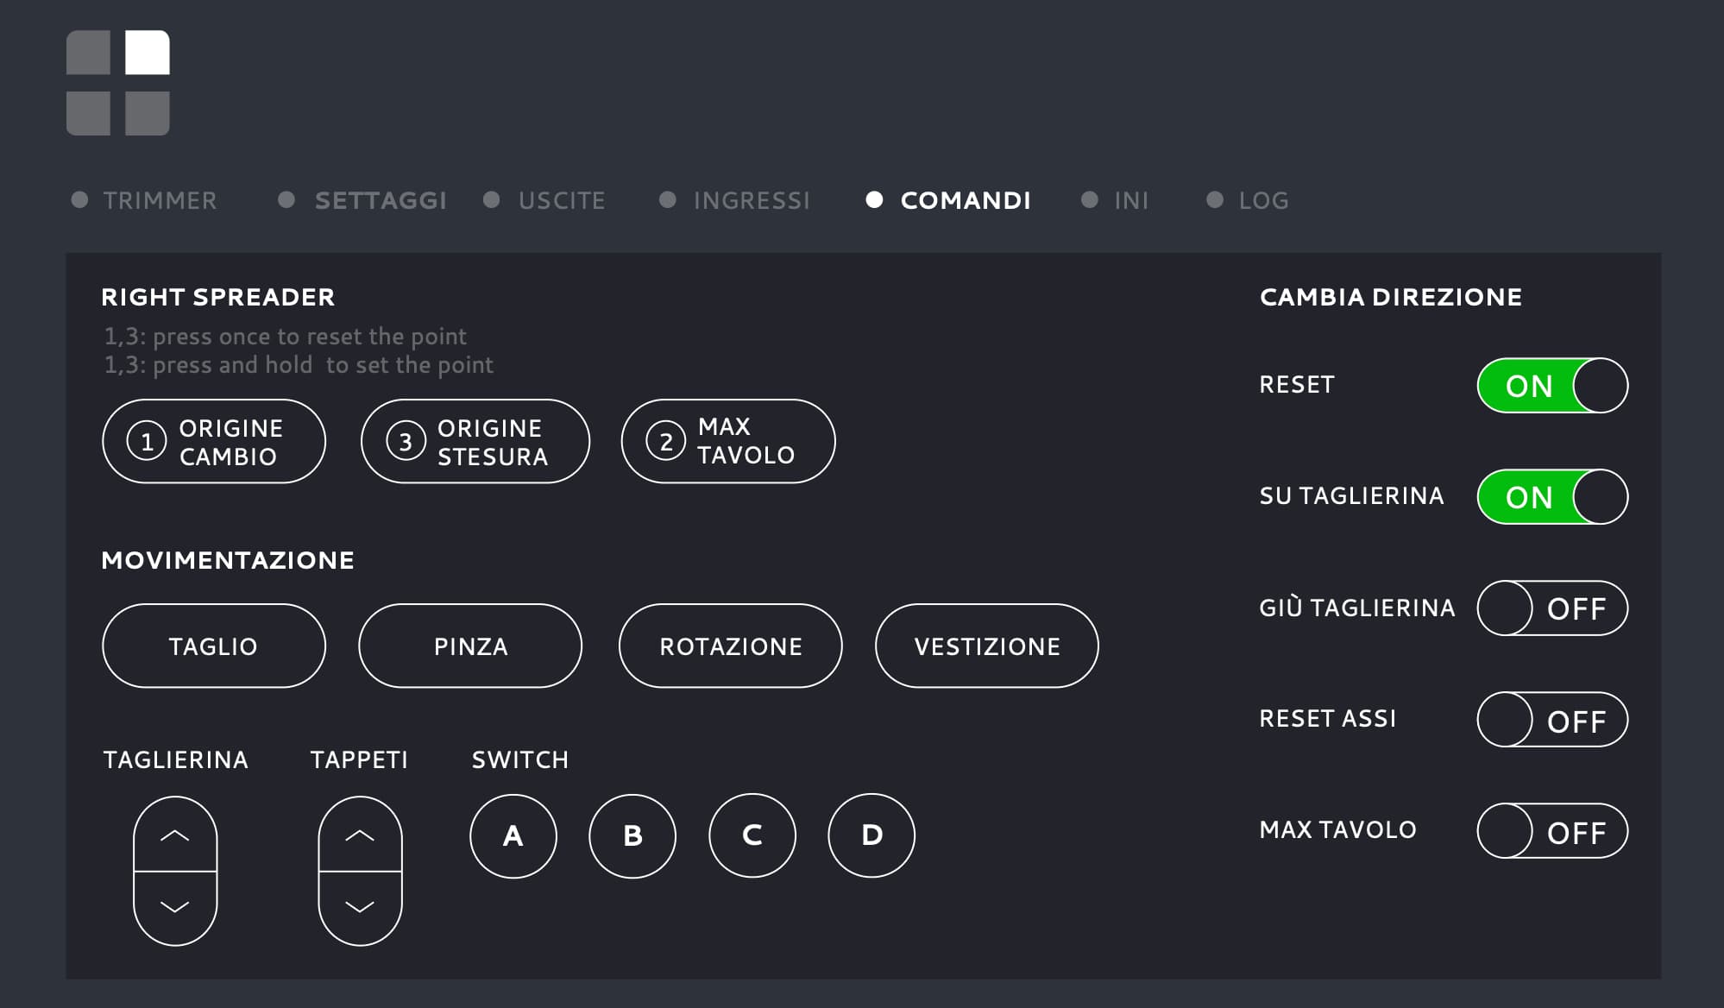
Task: Enable the MAX TAVOLO toggle
Action: [1552, 830]
